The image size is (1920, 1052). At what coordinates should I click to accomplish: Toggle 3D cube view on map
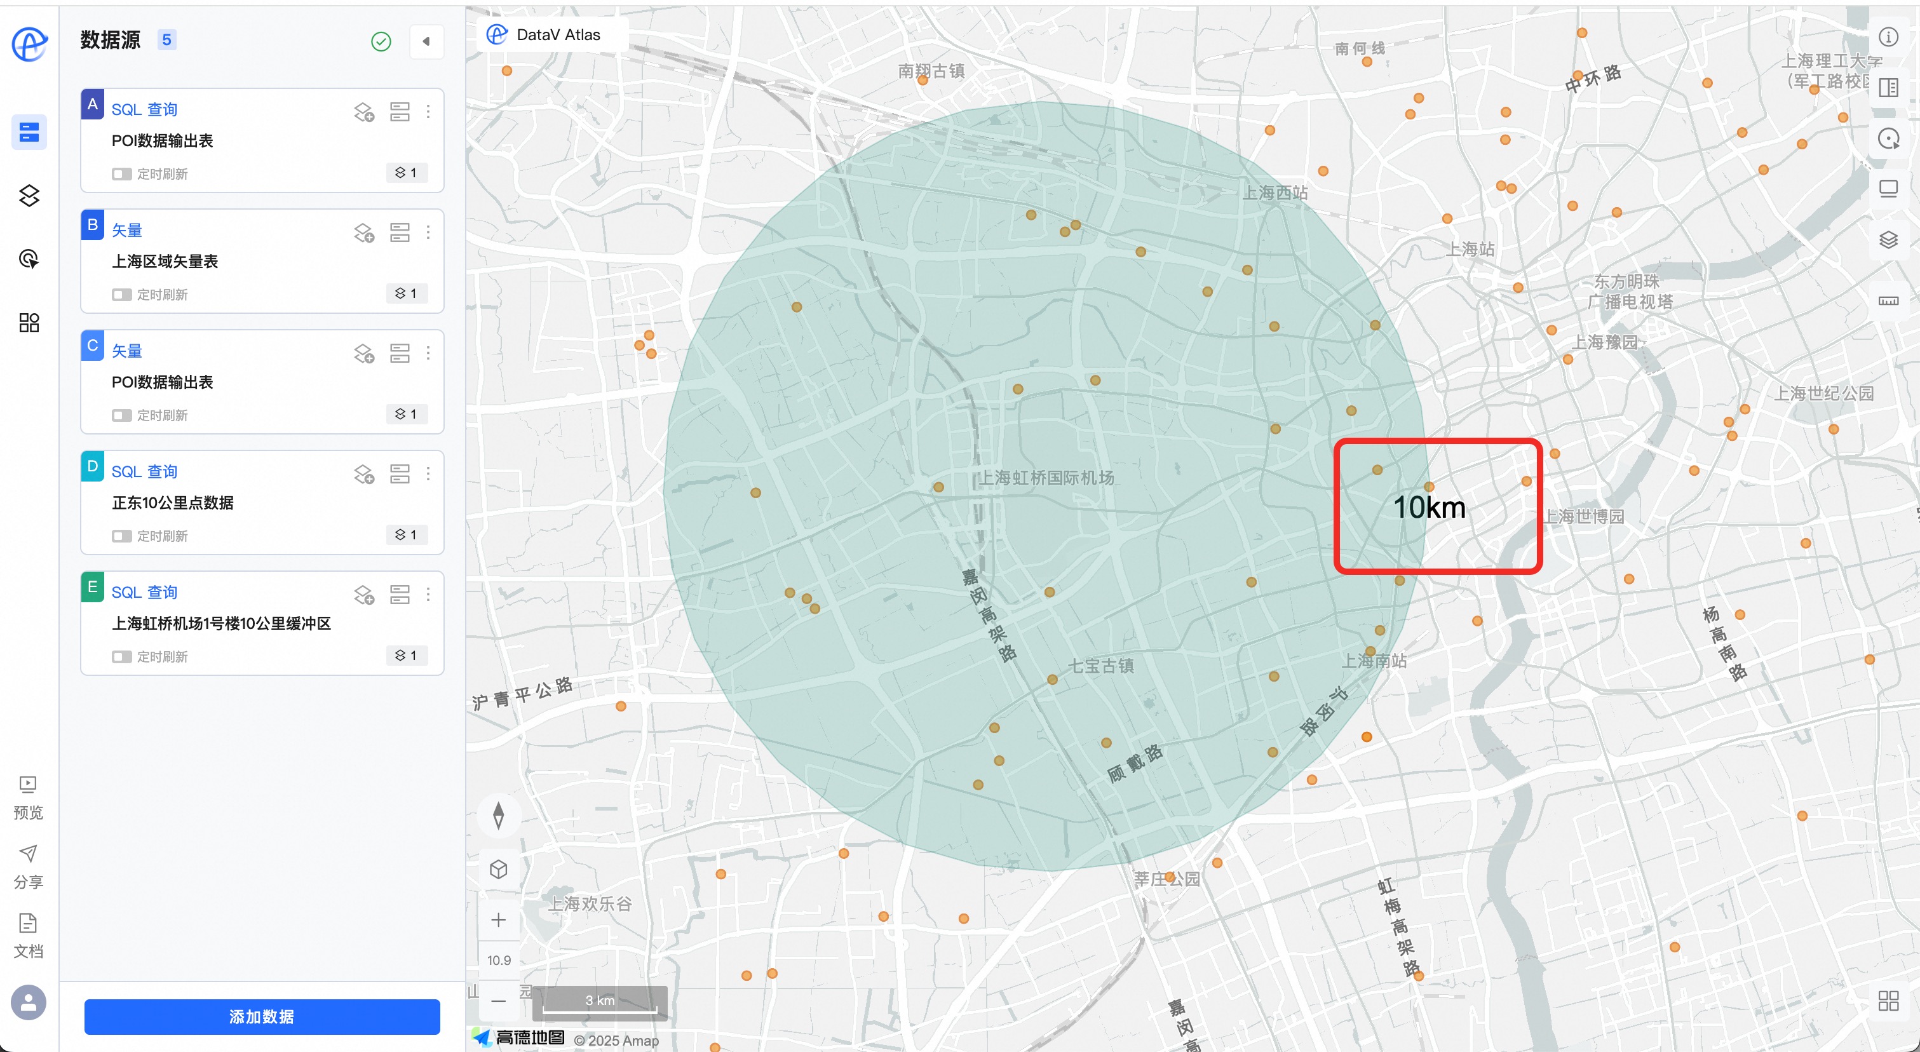click(x=499, y=868)
